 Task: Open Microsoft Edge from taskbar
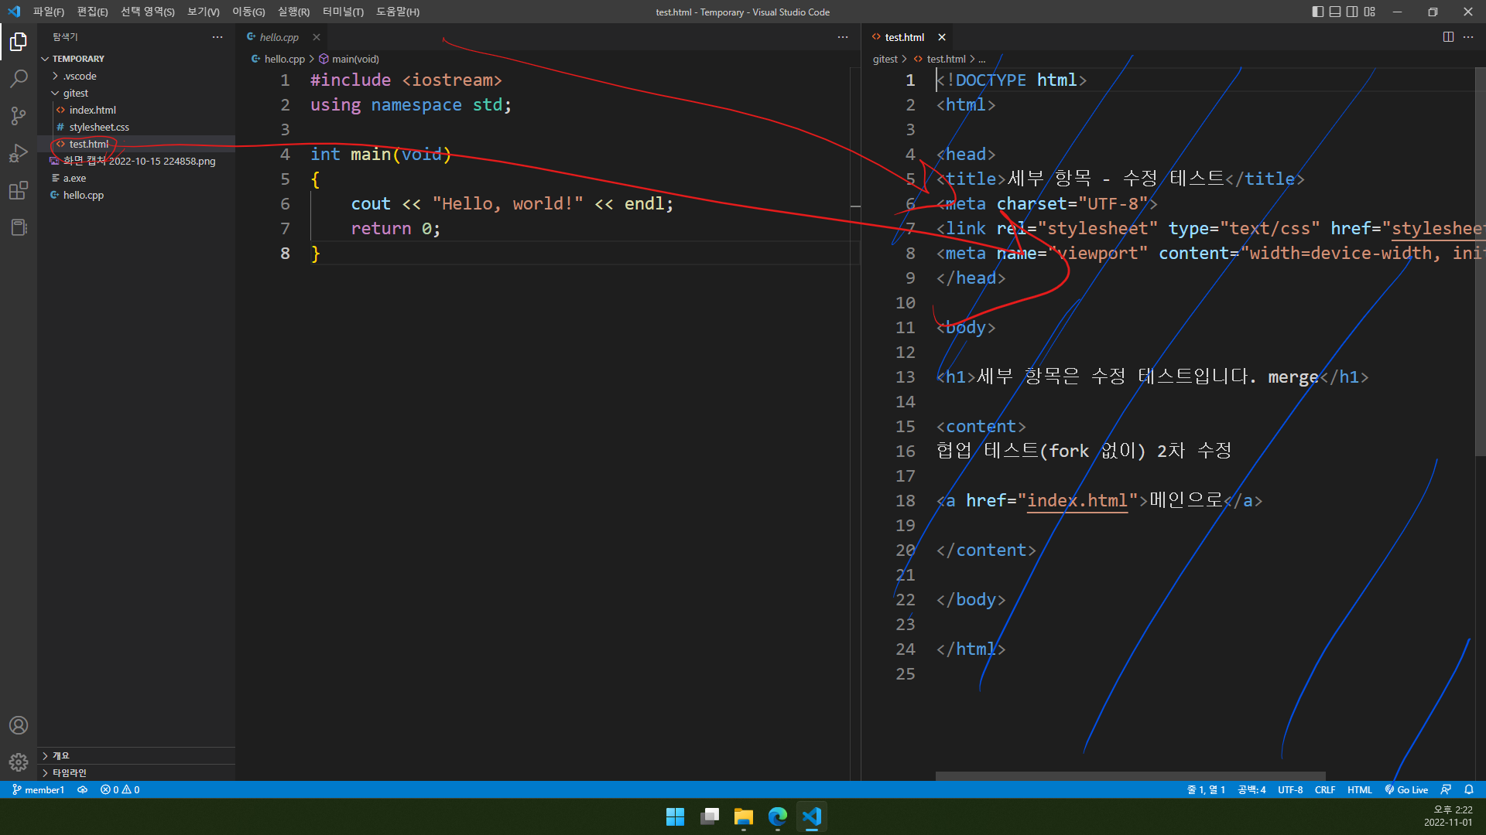778,816
